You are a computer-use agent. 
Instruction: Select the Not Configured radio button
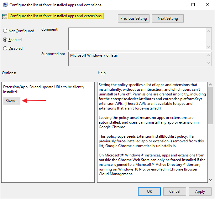tap(5, 31)
